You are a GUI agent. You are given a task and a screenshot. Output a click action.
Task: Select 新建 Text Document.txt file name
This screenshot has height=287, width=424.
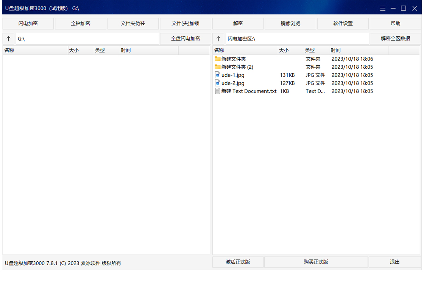(249, 91)
